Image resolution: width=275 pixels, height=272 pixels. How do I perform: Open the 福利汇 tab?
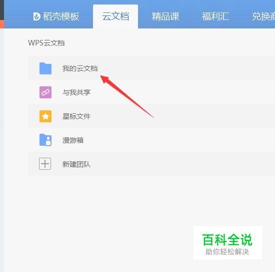pyautogui.click(x=215, y=16)
